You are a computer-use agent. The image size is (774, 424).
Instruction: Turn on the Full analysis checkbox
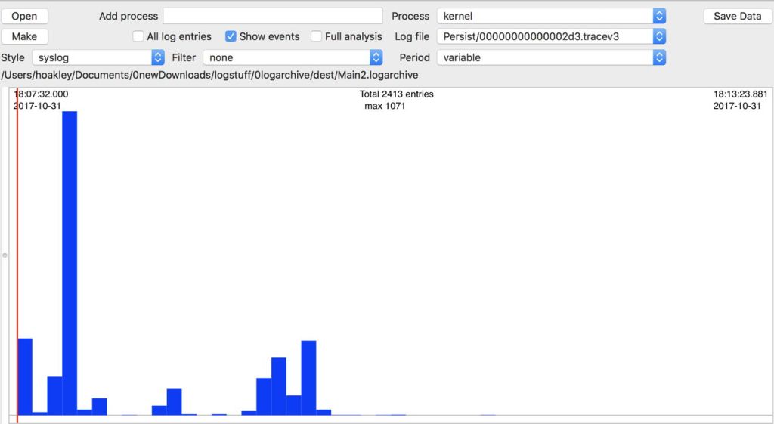317,36
